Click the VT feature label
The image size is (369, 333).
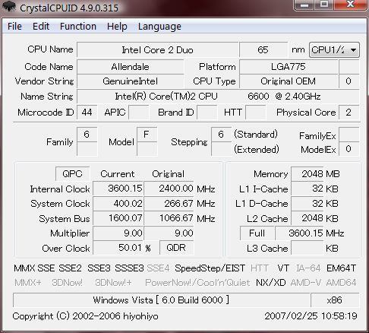tap(283, 268)
